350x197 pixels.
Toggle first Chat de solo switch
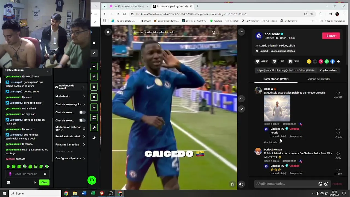(82, 112)
